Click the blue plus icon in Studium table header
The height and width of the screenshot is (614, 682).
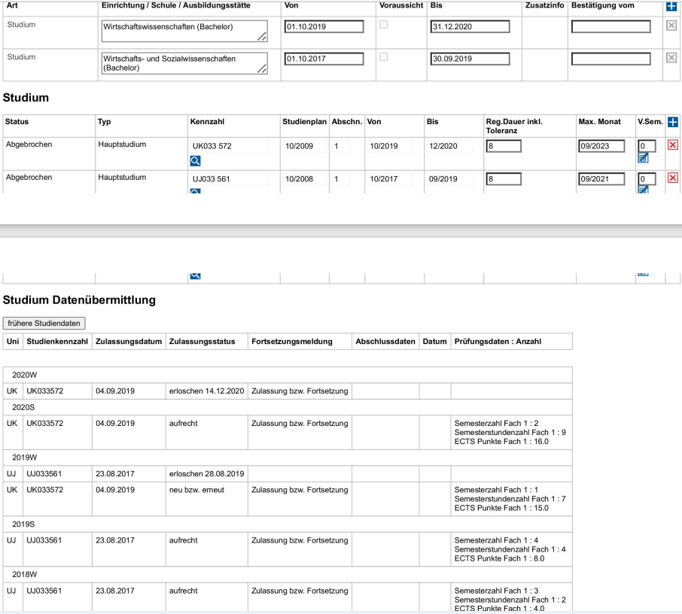click(x=673, y=122)
